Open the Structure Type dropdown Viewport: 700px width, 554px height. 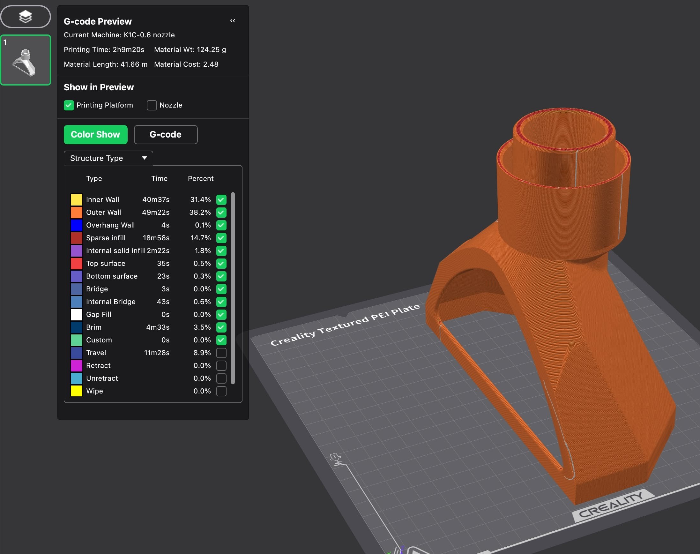tap(108, 158)
